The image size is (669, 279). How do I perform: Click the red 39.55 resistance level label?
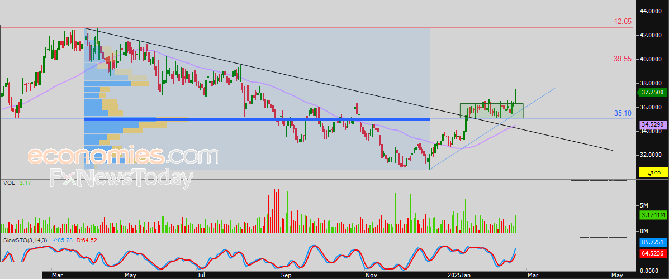click(622, 59)
